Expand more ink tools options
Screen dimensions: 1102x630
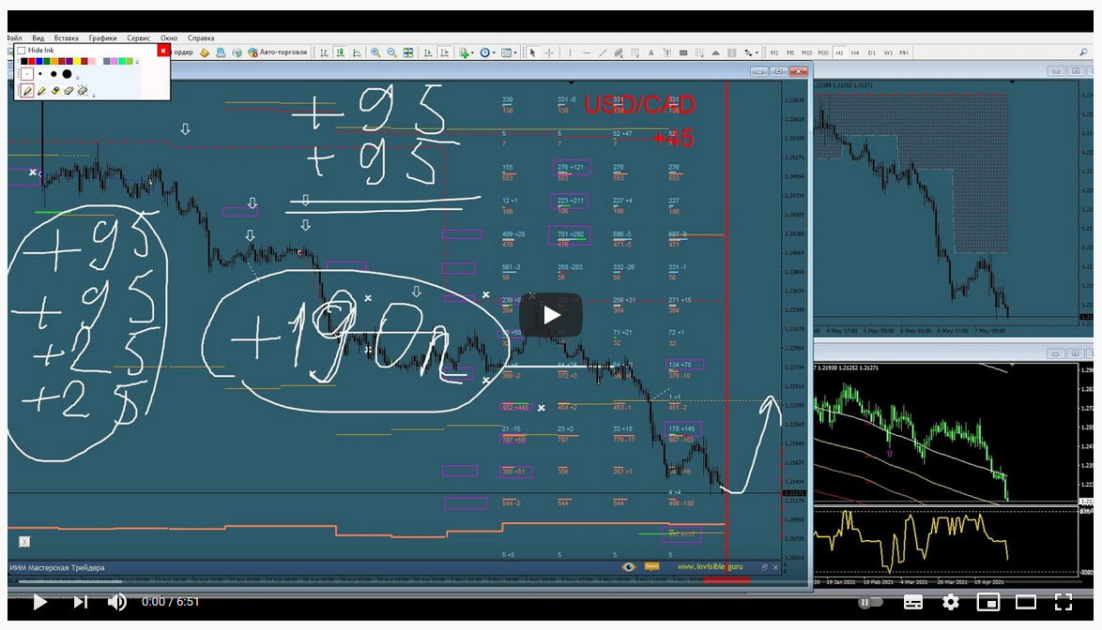[x=94, y=95]
